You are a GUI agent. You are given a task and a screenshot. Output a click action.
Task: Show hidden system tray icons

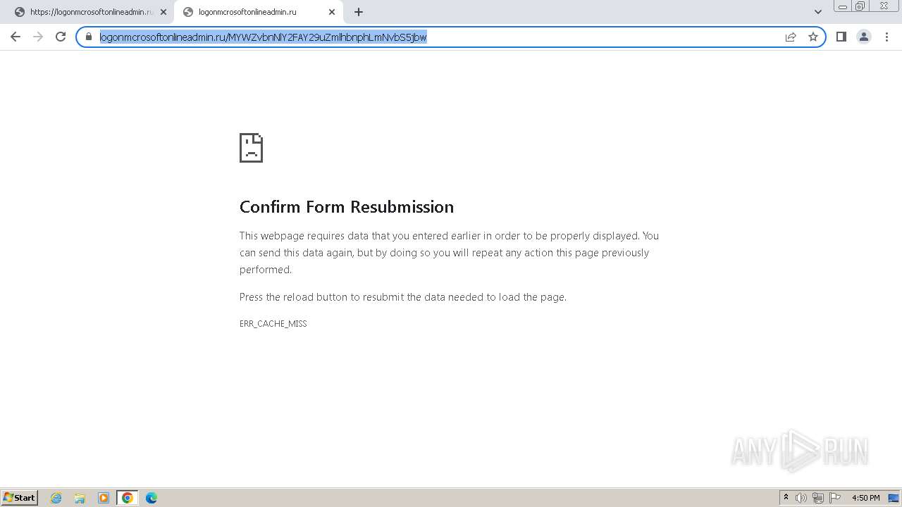pos(786,498)
